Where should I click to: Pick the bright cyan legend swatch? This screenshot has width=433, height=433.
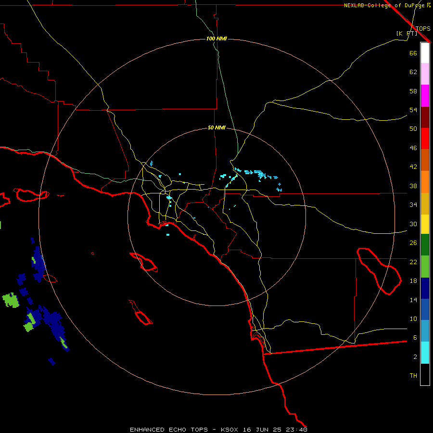pyautogui.click(x=425, y=353)
